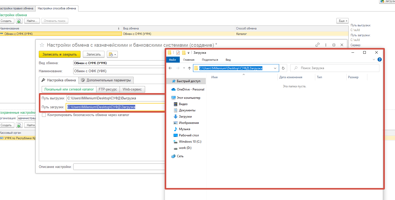
Task: Open Explorer help question mark icon
Action: [380, 60]
